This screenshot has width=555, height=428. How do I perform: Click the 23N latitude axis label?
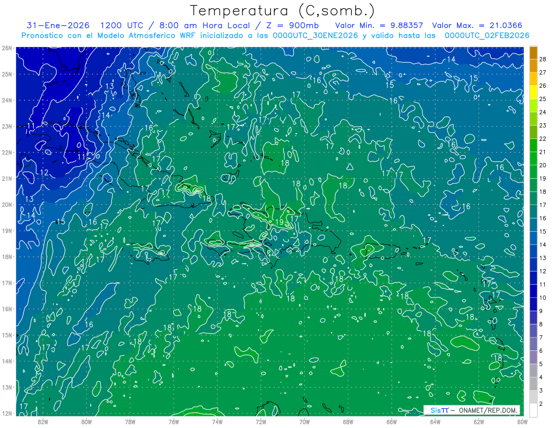6,126
